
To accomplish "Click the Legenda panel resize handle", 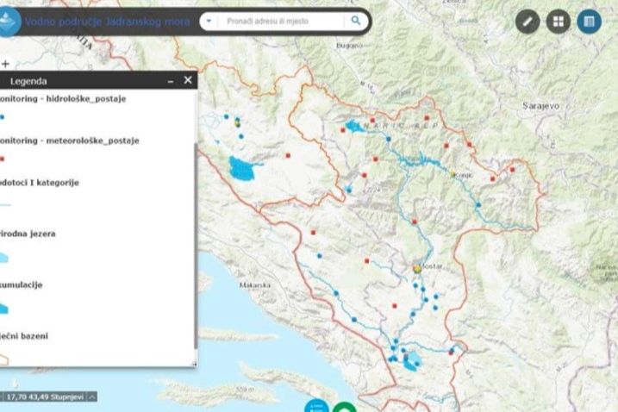I will 194,364.
